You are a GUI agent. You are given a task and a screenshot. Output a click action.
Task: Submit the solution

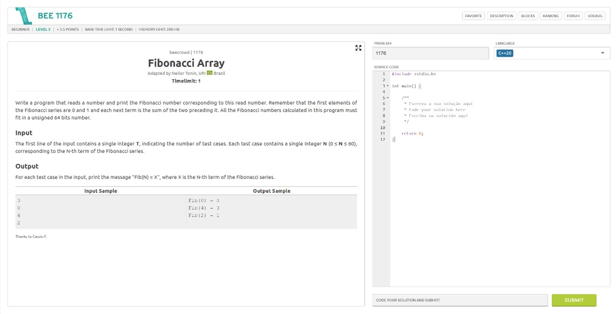click(574, 300)
